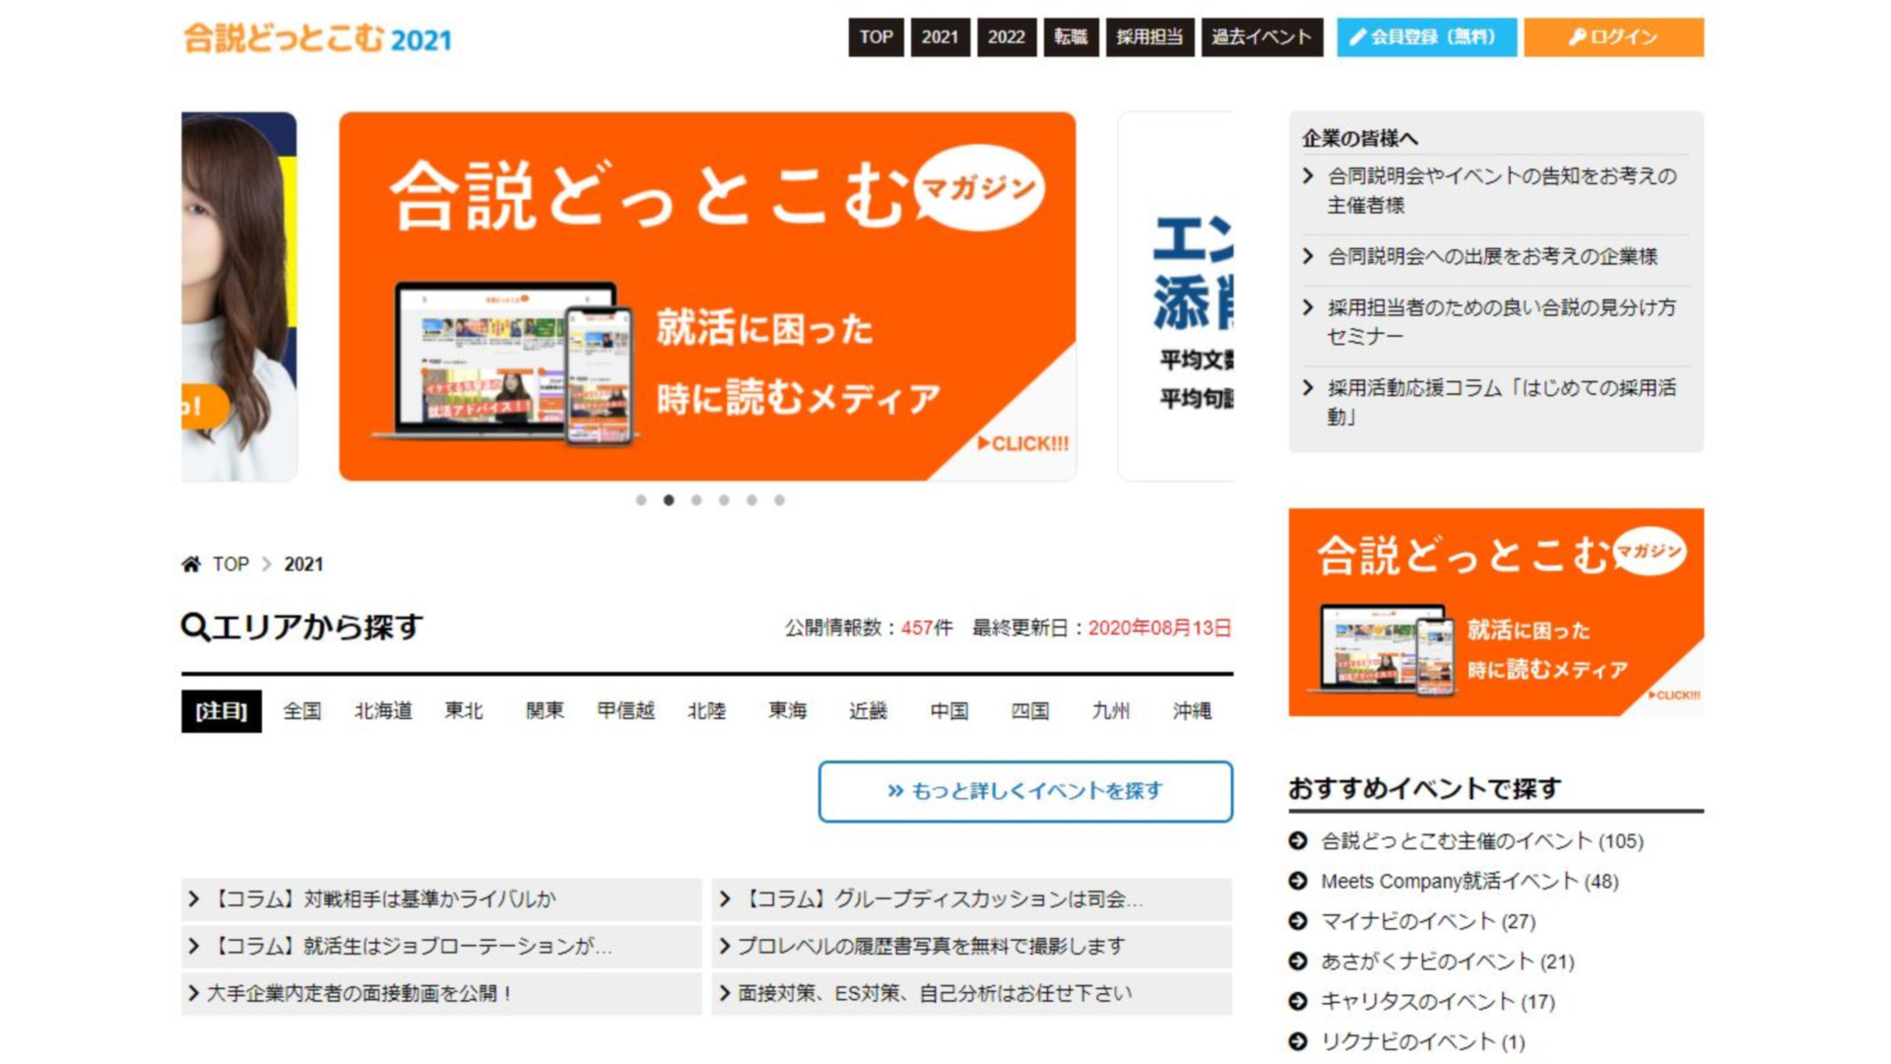Select the last carousel indicator dot
Screen dimensions: 1891x1064
(x=779, y=500)
